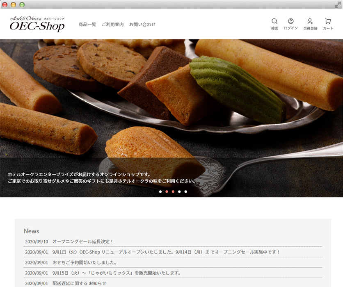Select the fifth carousel slide dot
The width and height of the screenshot is (343, 287).
(x=186, y=191)
